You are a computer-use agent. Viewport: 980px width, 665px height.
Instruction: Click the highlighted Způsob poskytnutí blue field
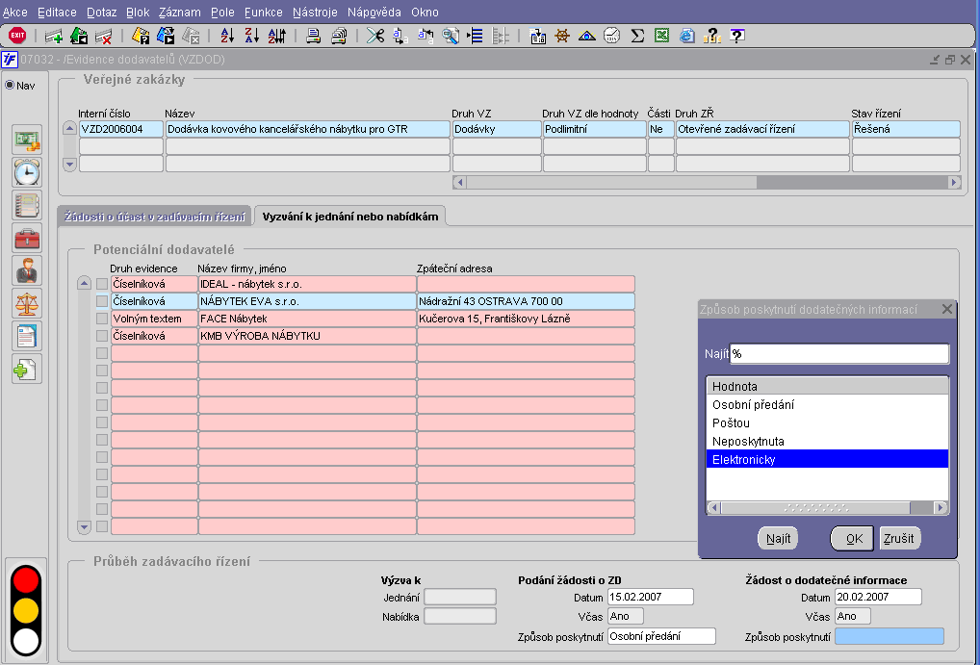890,636
